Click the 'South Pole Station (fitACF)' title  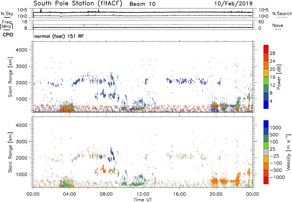tap(78, 3)
